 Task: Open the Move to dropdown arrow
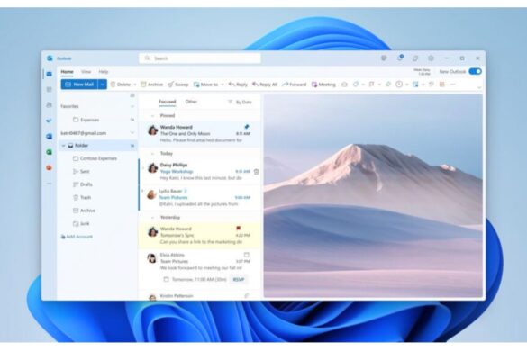[223, 85]
